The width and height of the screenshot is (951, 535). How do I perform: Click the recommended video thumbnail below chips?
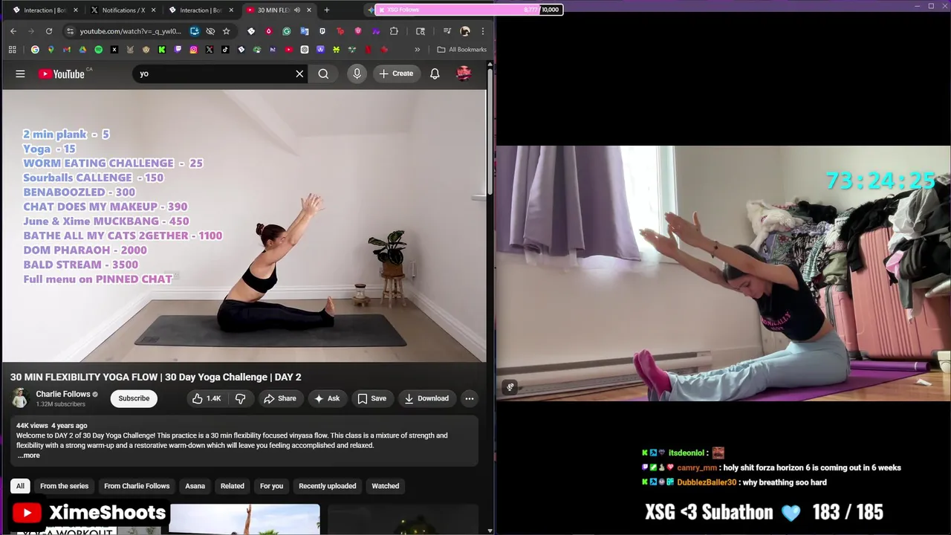coord(245,519)
